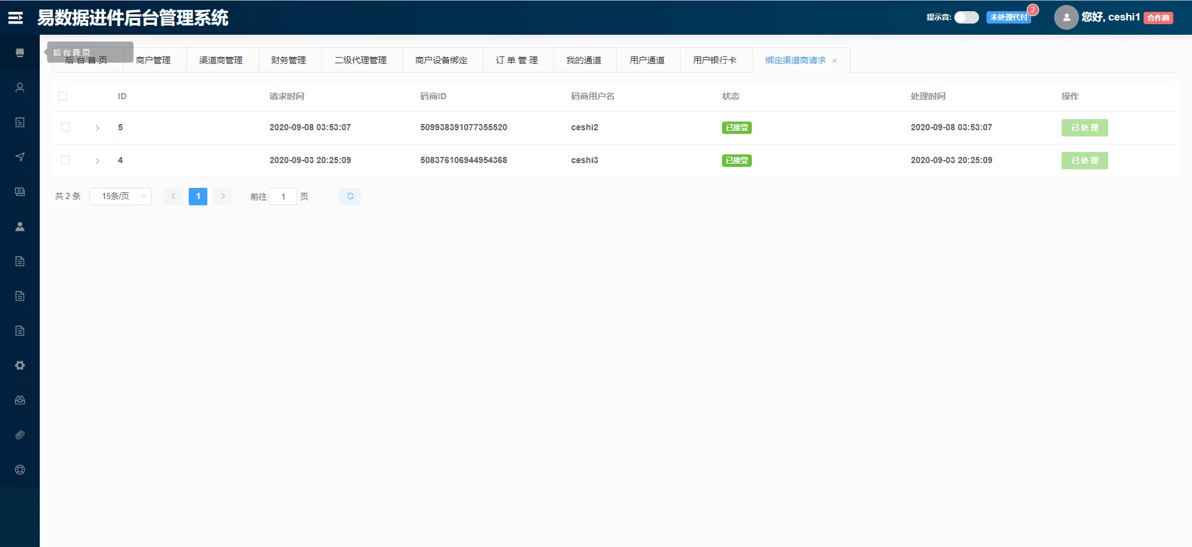Click the 已处理 button for ceshi3

click(1085, 161)
